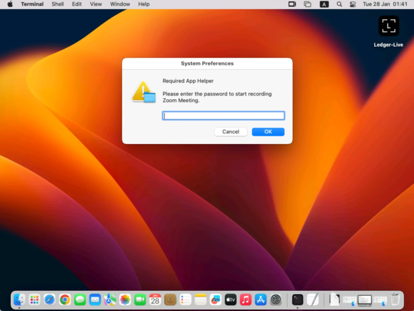
Task: Open Launchpad in the Dock
Action: click(x=34, y=300)
